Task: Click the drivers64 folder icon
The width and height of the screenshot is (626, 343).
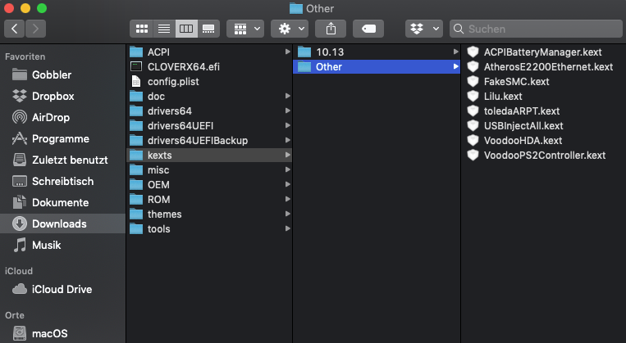Action: [136, 111]
